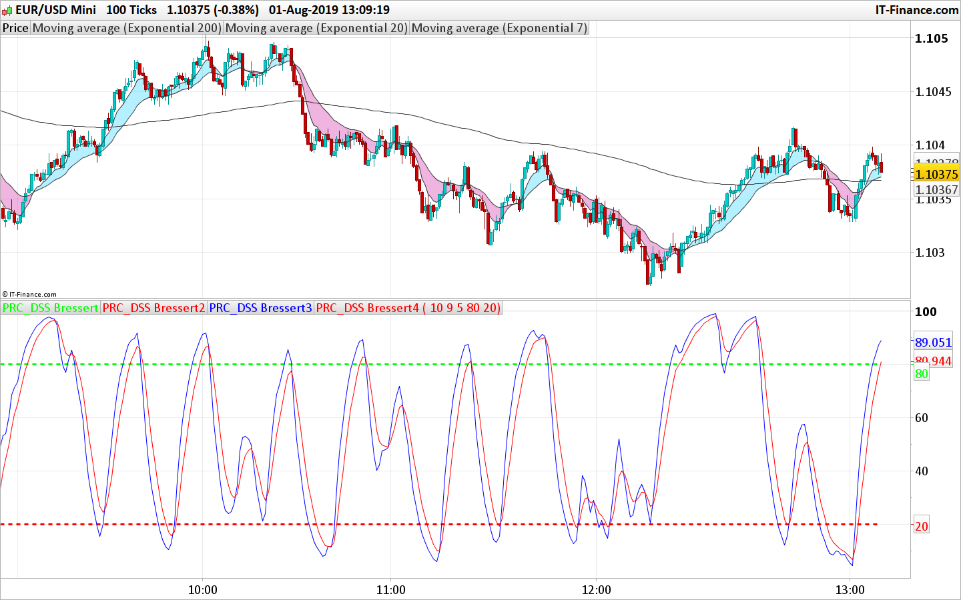Click the EUR/USD Mini instrument title
The width and height of the screenshot is (961, 600).
pyautogui.click(x=55, y=10)
